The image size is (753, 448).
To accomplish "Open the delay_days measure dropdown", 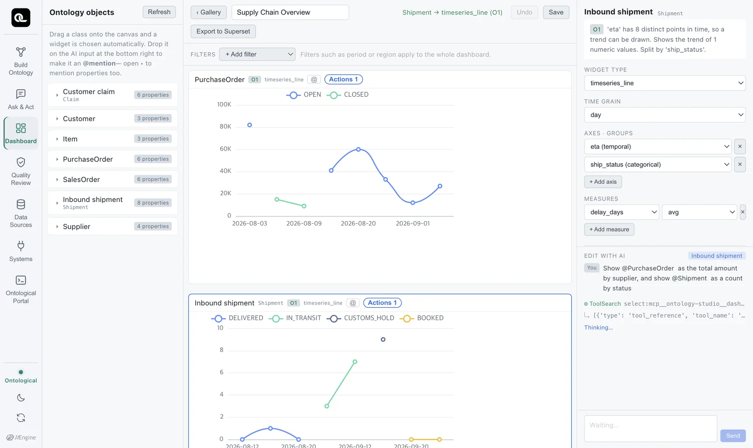I will click(622, 212).
